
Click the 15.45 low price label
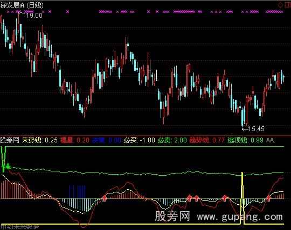pyautogui.click(x=256, y=129)
